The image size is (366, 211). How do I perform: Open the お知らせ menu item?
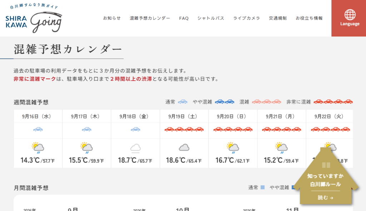pyautogui.click(x=112, y=18)
